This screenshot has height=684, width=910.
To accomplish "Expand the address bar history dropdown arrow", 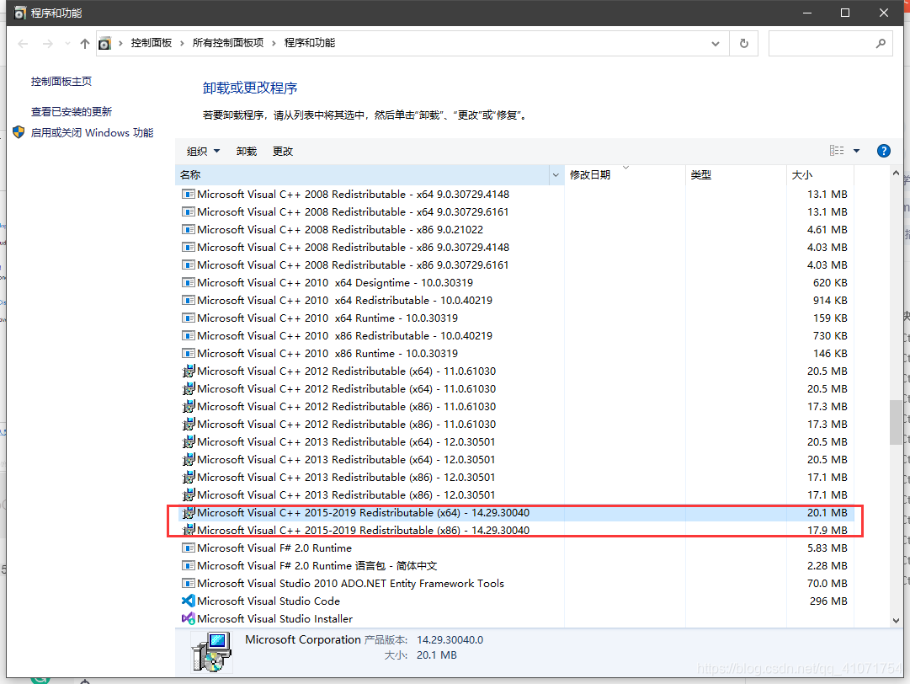I will point(716,43).
